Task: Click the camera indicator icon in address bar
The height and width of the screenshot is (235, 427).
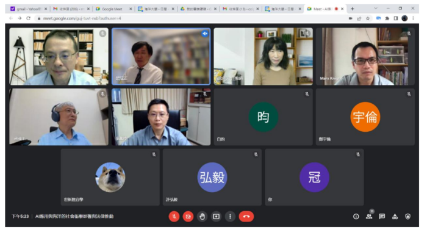Action: tap(351, 18)
